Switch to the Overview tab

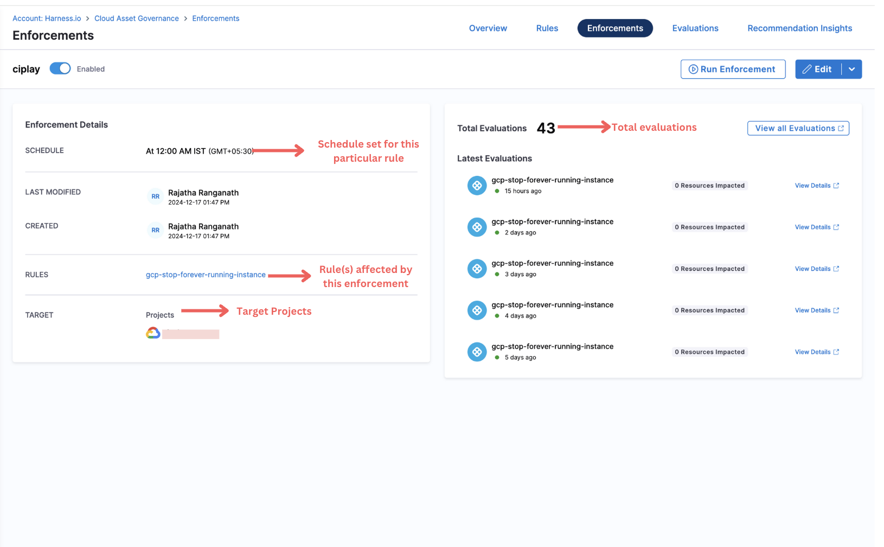point(488,28)
